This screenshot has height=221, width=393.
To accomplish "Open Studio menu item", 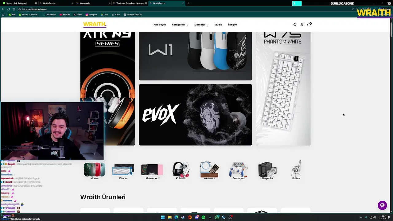I will (x=218, y=25).
